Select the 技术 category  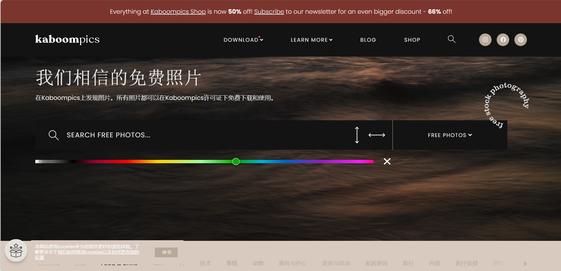coord(205,263)
